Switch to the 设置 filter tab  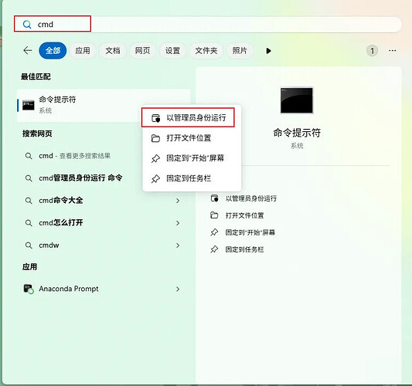172,51
